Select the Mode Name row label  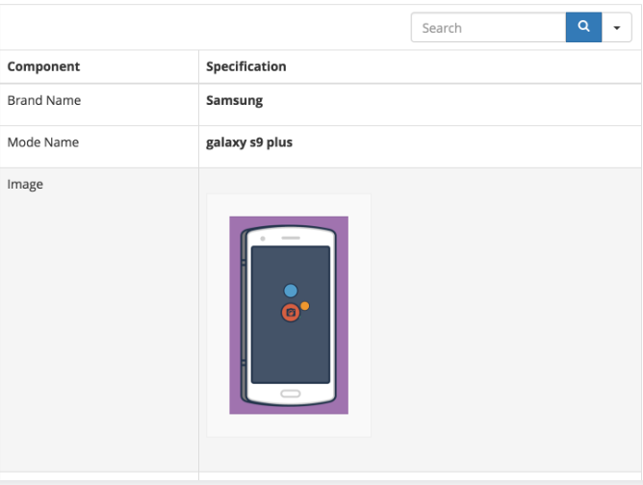pyautogui.click(x=42, y=142)
